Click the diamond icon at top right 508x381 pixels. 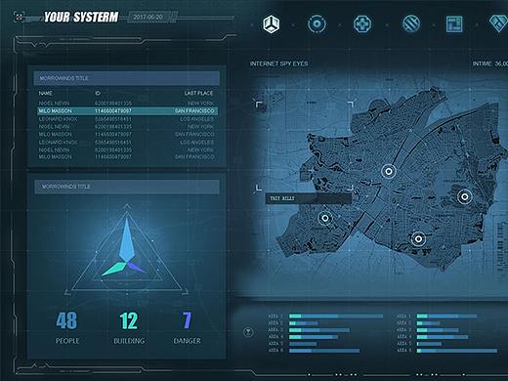[x=499, y=23]
